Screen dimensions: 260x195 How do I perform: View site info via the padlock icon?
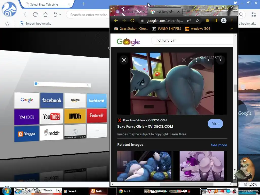click(x=142, y=21)
